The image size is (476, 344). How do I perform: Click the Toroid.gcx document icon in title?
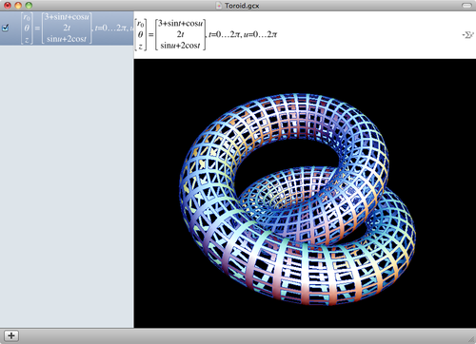[219, 6]
